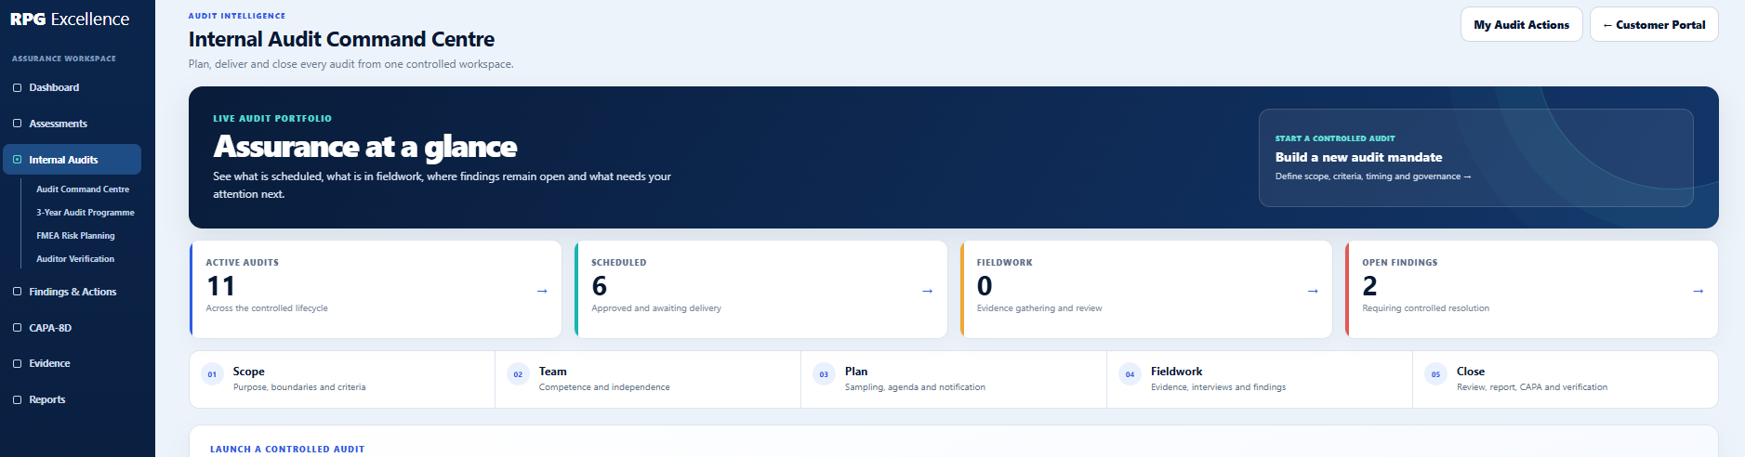This screenshot has height=457, width=1745.
Task: Click 'Approved and awaiting delivery' text
Action: point(656,308)
